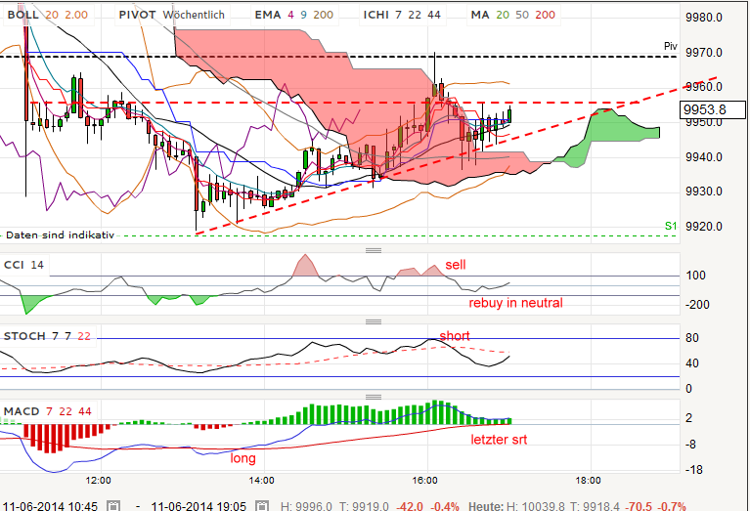Click the CCI -200 level label
The width and height of the screenshot is (750, 511).
coord(697,305)
